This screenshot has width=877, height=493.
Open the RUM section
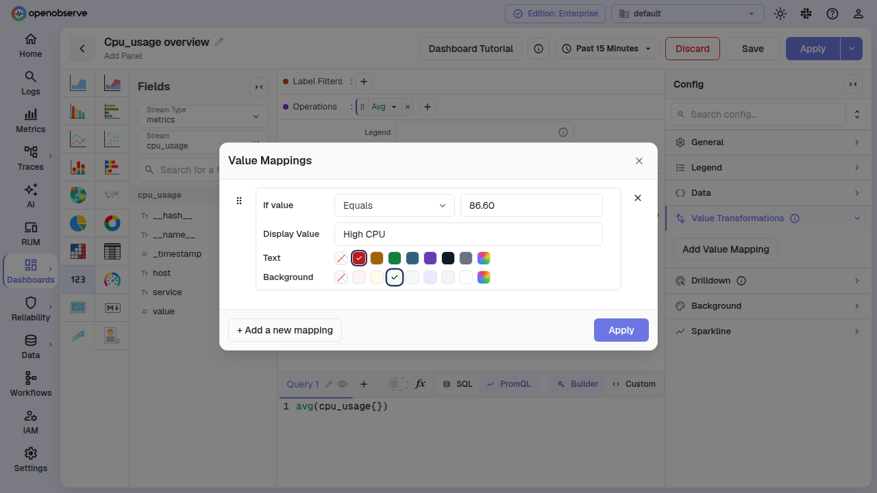pyautogui.click(x=31, y=233)
